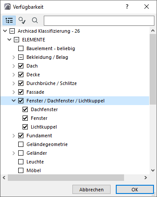Check the Geländegeometrie checkbox
This screenshot has width=157, height=197.
pyautogui.click(x=21, y=144)
